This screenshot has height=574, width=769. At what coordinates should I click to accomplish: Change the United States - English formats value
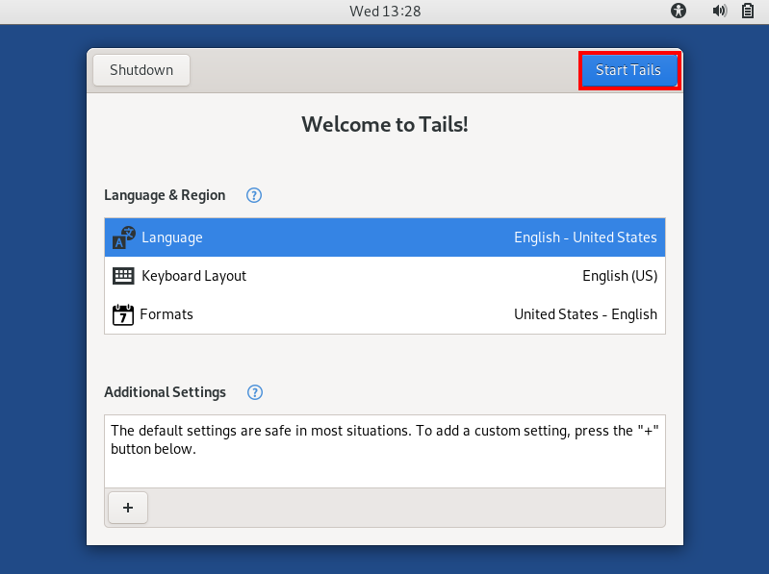(585, 314)
